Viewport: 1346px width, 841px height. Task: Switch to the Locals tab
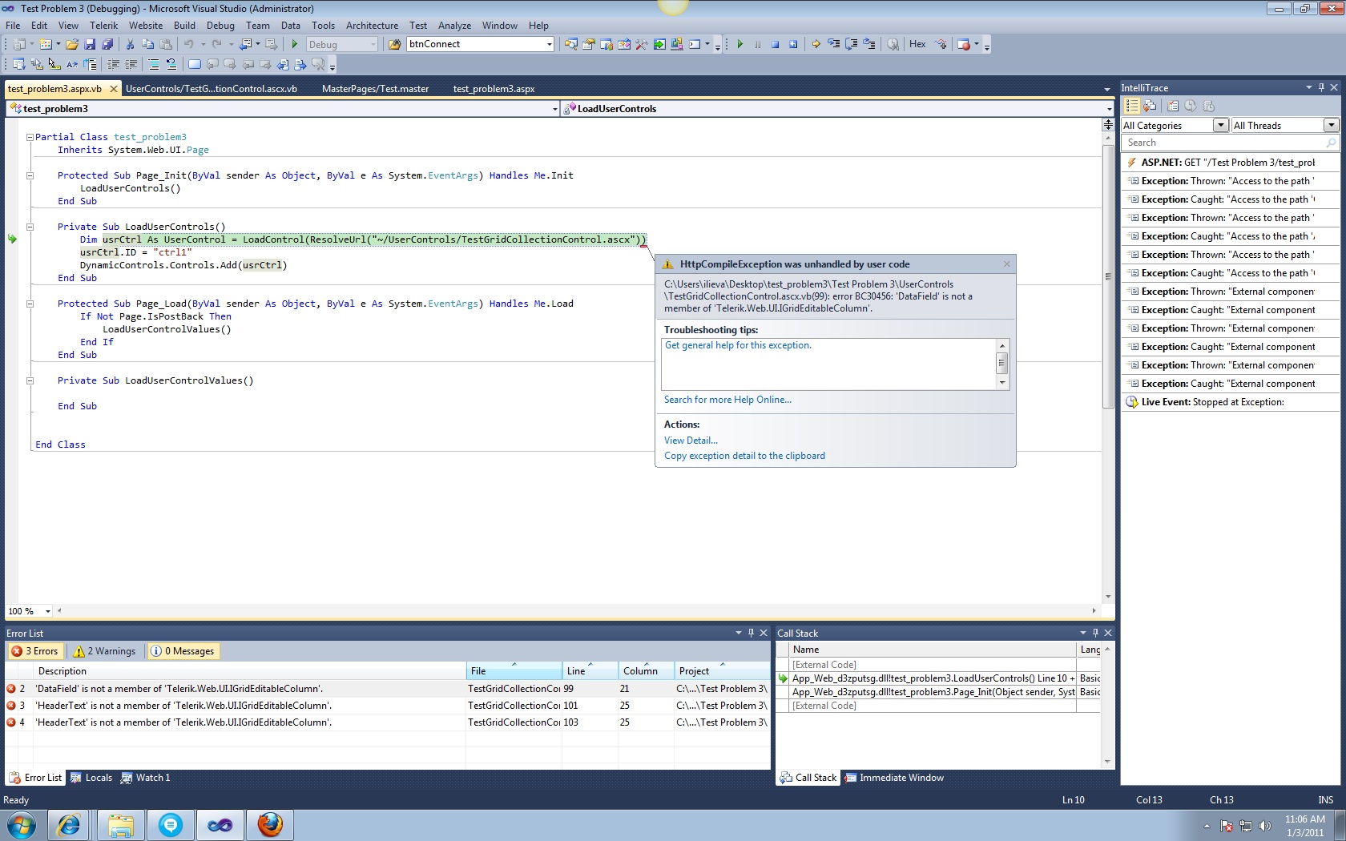point(91,778)
